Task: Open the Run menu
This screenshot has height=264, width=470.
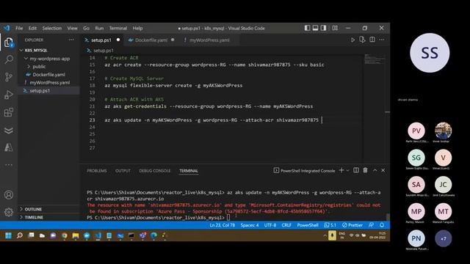Action: (99, 28)
